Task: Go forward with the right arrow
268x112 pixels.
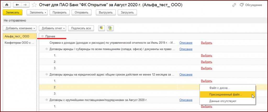Action: tap(25, 5)
